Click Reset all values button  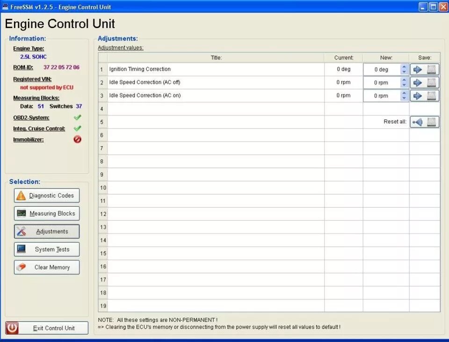click(424, 122)
